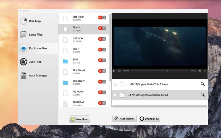The image size is (221, 138).
Task: Check the Title 3.mp4 checkbox
Action: [115, 95]
